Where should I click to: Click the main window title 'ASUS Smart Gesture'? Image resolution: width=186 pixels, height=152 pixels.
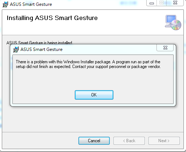(31, 4)
